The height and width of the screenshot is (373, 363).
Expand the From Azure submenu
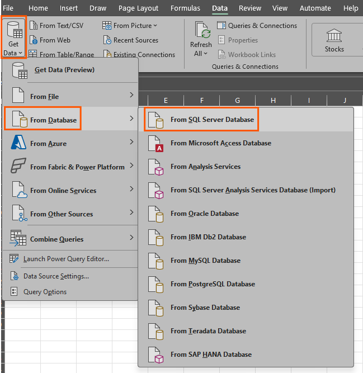70,142
